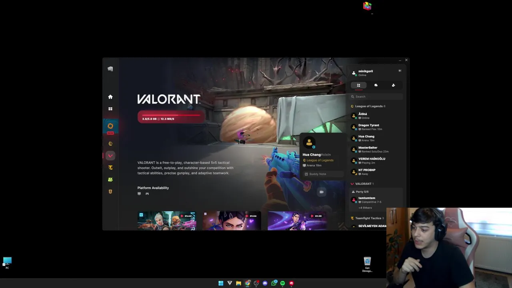
Task: Open the Riot Games fist logo
Action: 110,69
